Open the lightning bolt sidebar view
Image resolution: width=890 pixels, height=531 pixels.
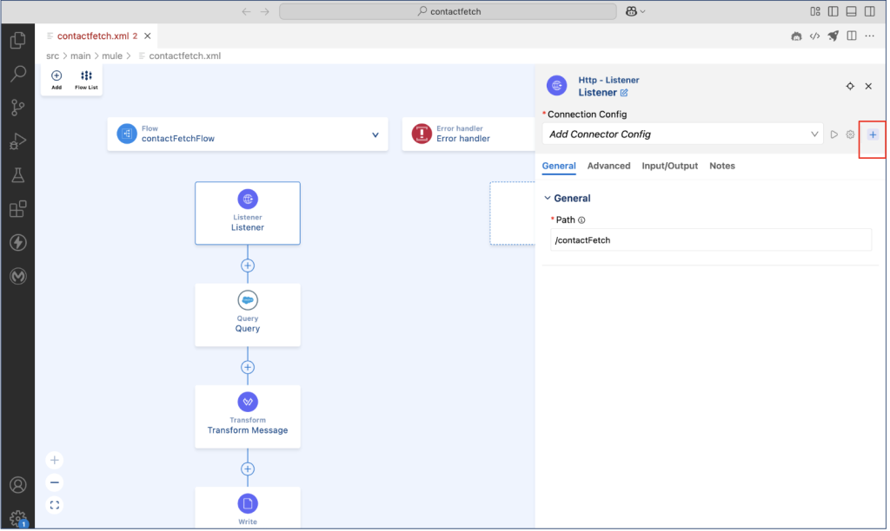(18, 243)
